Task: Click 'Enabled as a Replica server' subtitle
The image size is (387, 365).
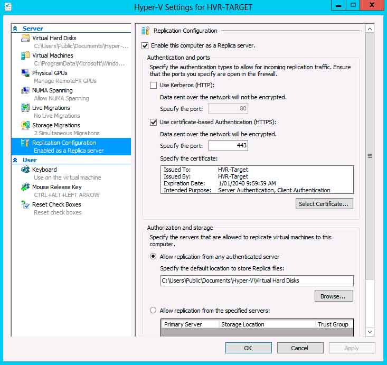Action: (x=69, y=151)
